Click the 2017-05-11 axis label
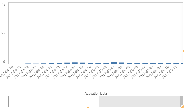 [169, 72]
